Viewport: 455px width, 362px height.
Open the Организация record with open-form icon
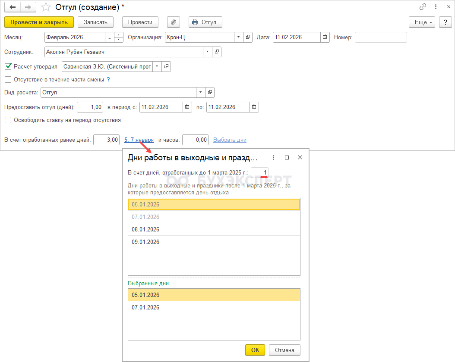(248, 37)
